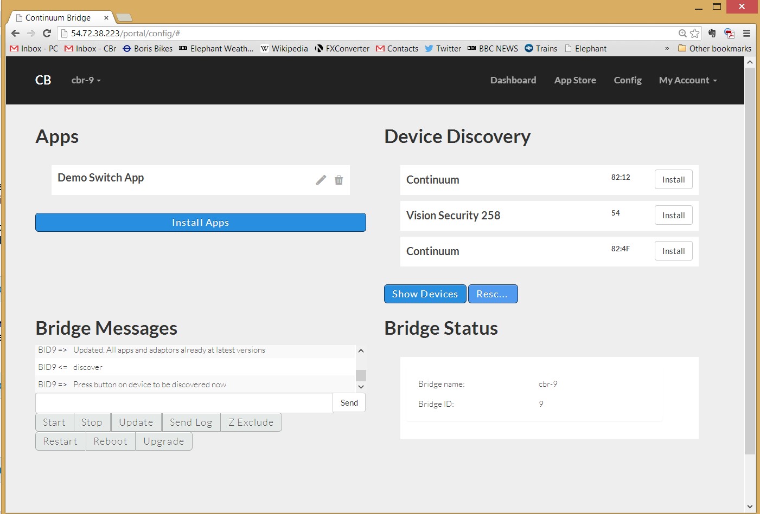Viewport: 760px width, 514px height.
Task: Click the Start bridge button
Action: 54,422
